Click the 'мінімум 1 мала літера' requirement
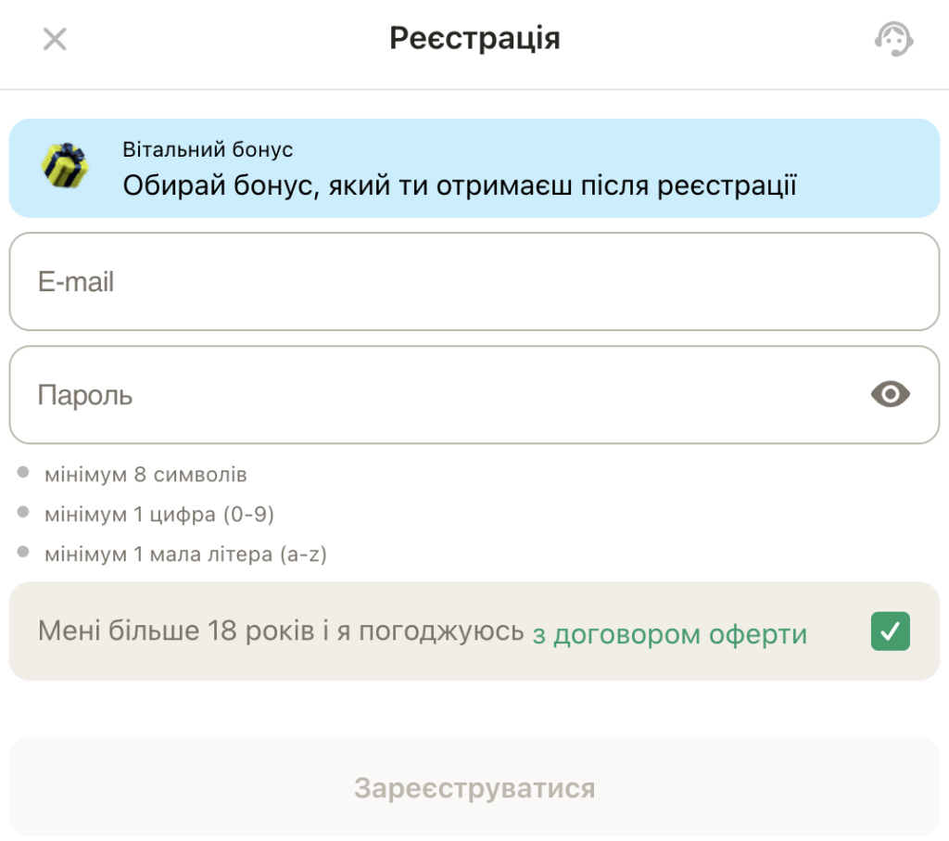 tap(190, 554)
